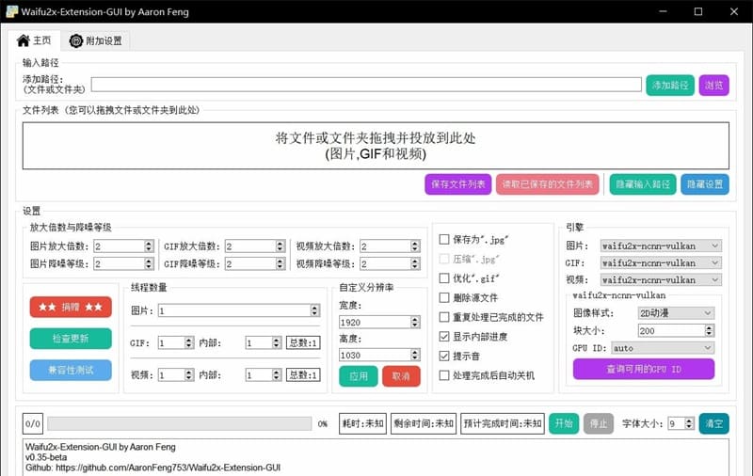Screen dimensions: 753x476
Task: Enable the 删除源文件 checkbox
Action: click(444, 297)
